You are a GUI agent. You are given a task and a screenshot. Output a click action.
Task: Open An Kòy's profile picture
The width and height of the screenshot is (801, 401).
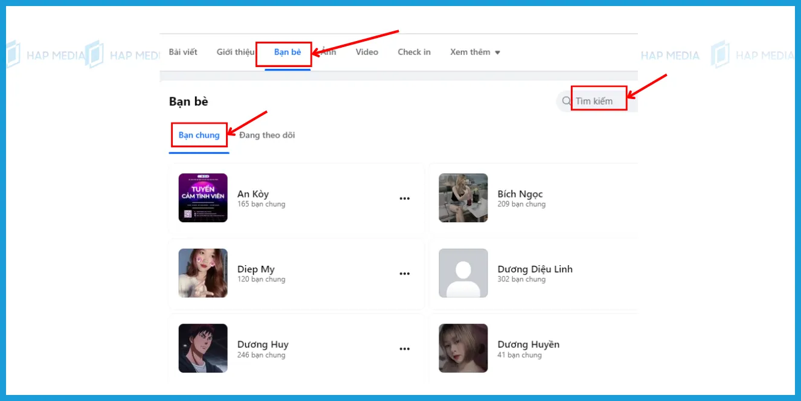coord(202,198)
